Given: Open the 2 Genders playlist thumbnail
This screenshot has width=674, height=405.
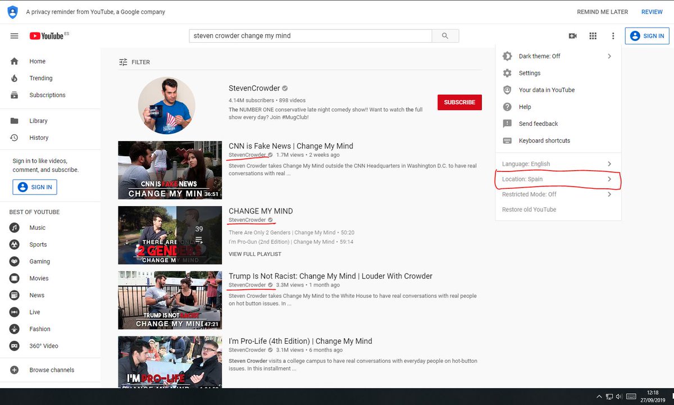Looking at the screenshot, I should 170,235.
